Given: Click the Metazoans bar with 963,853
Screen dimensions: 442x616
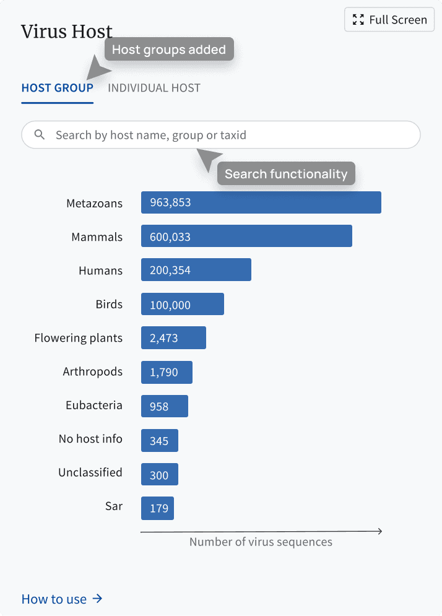Looking at the screenshot, I should pos(261,202).
